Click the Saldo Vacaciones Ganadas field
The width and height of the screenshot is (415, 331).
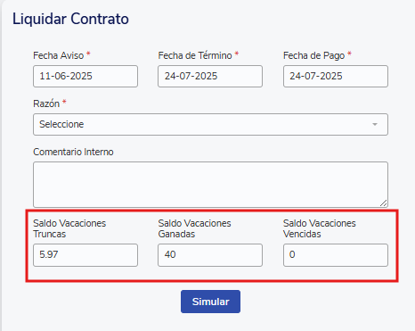click(x=210, y=255)
